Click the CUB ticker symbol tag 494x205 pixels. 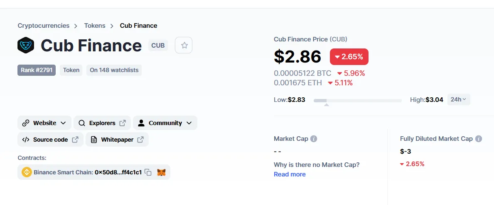[x=158, y=46]
